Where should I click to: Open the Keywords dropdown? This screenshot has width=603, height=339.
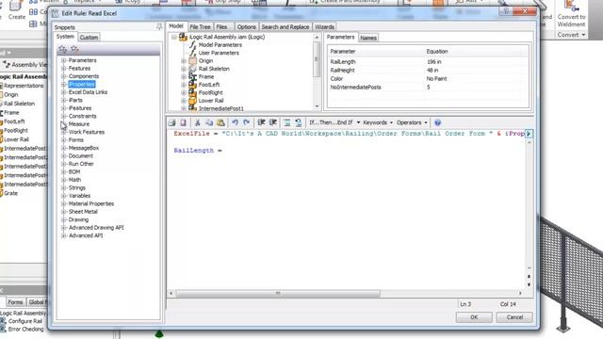(378, 122)
